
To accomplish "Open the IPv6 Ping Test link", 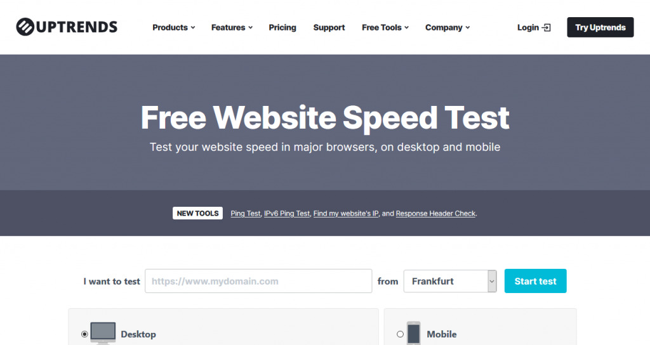I will click(x=287, y=213).
